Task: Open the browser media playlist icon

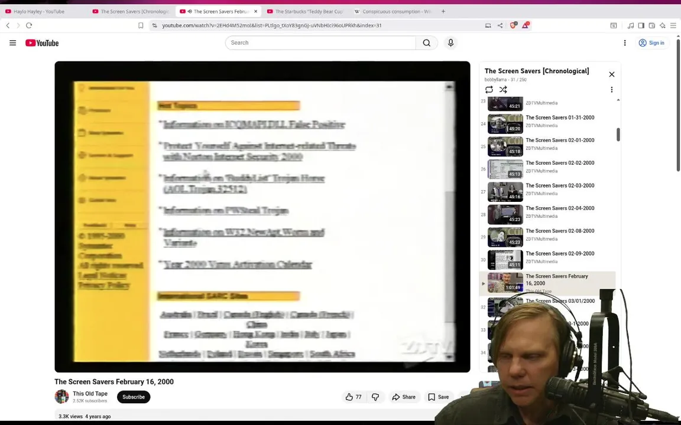Action: pos(631,25)
